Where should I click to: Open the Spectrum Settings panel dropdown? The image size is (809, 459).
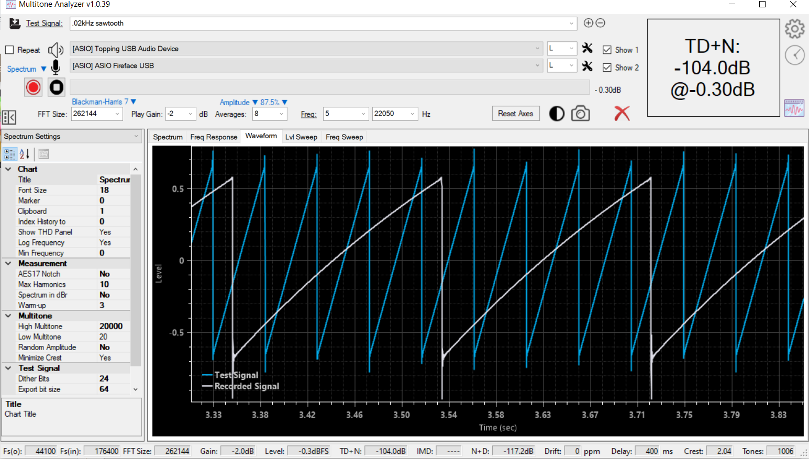[x=136, y=136]
